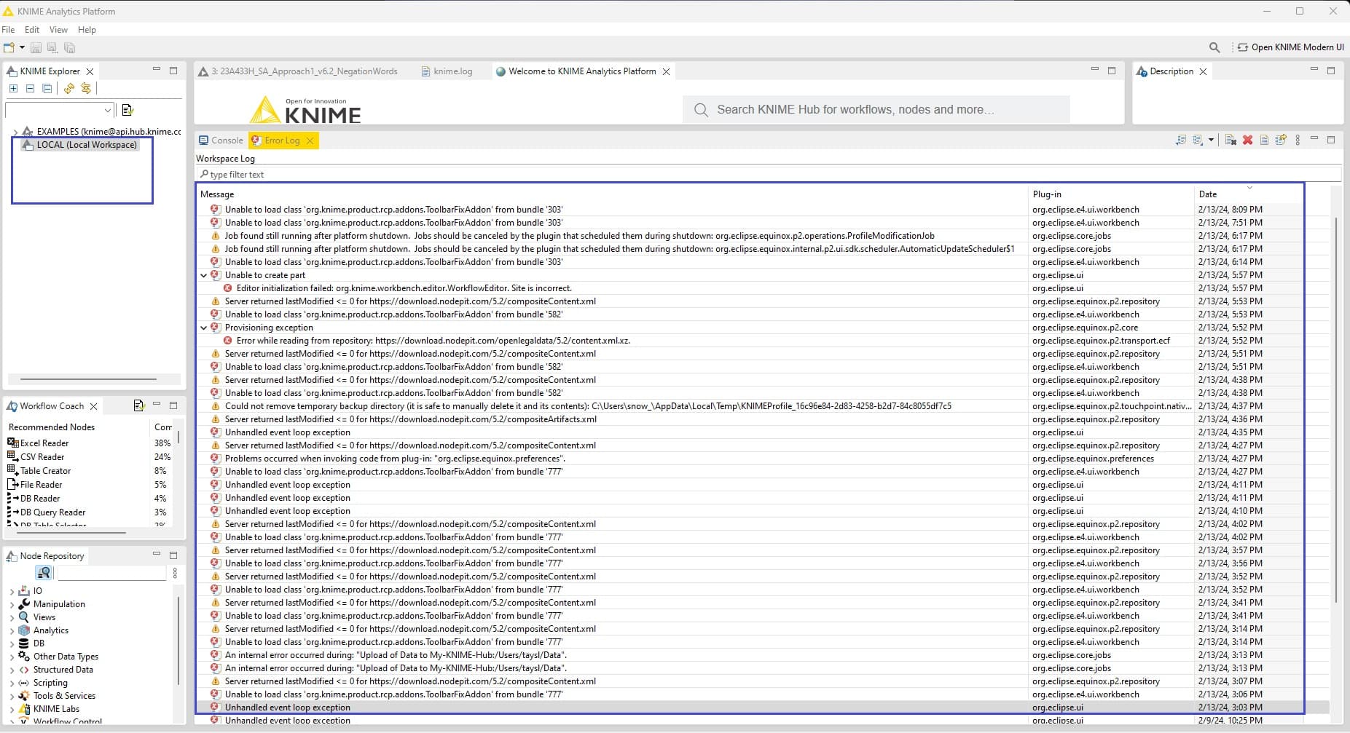The width and height of the screenshot is (1350, 733).
Task: Click red X Delete Log icon
Action: (1247, 140)
